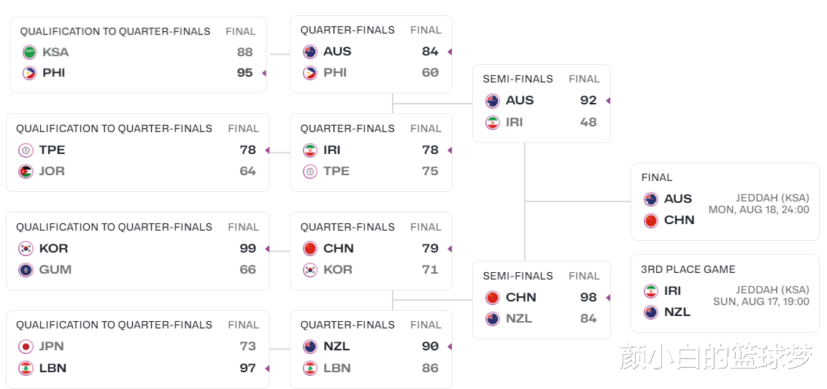Click the CHN team name in quarter-finals

[338, 248]
